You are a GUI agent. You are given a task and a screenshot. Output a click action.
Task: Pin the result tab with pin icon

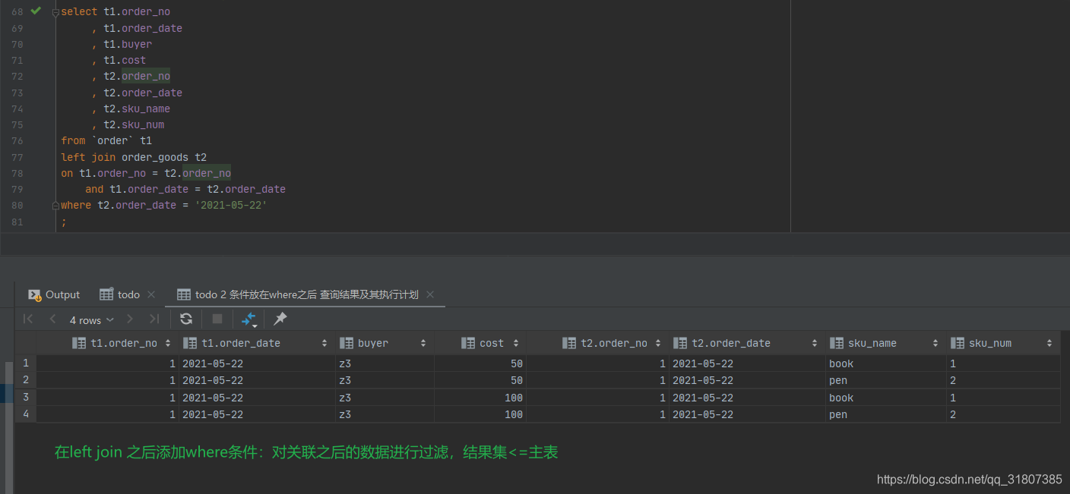pos(280,319)
